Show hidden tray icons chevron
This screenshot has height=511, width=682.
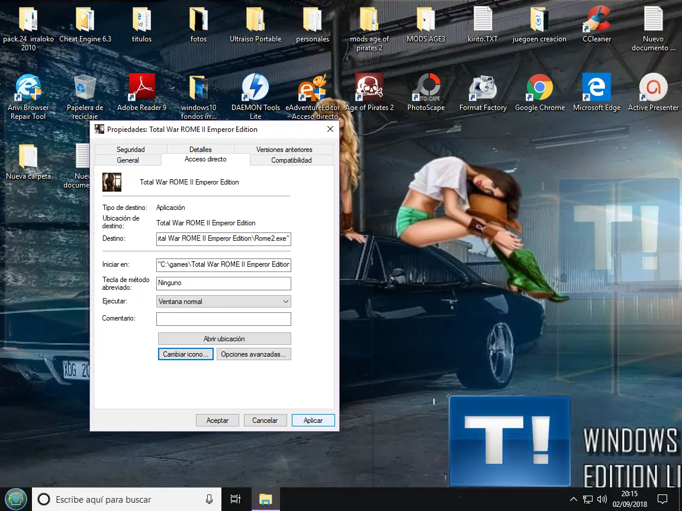click(574, 499)
